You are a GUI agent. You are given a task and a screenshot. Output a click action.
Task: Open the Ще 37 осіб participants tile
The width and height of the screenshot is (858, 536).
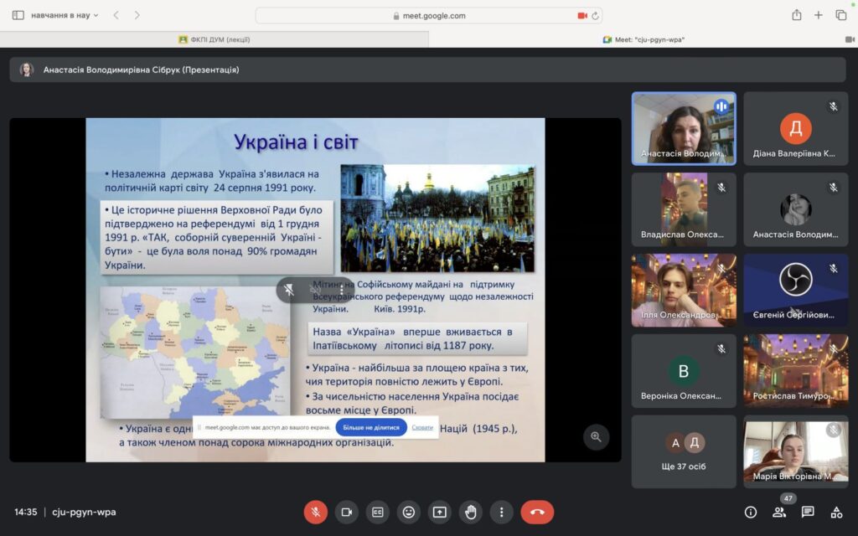click(684, 451)
